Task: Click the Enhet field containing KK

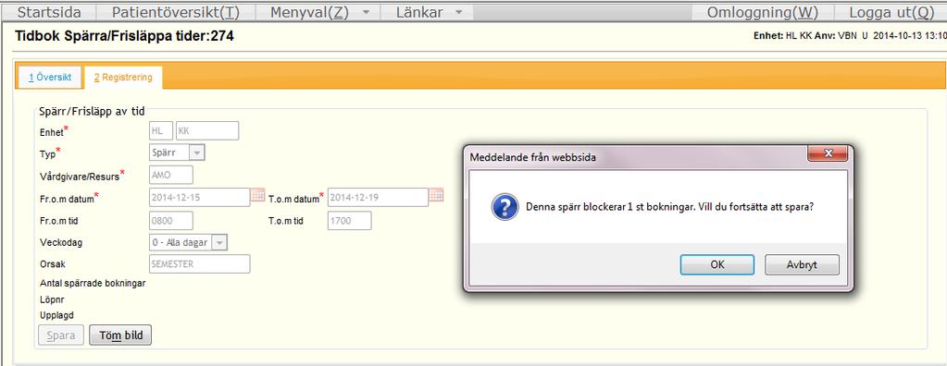Action: pos(207,131)
